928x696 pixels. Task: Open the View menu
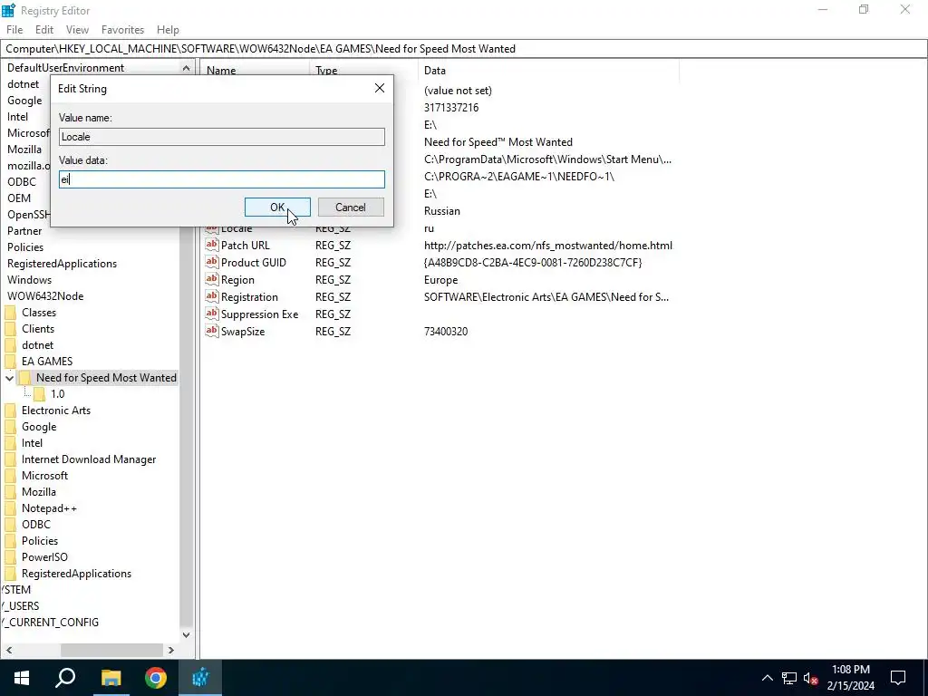click(78, 30)
